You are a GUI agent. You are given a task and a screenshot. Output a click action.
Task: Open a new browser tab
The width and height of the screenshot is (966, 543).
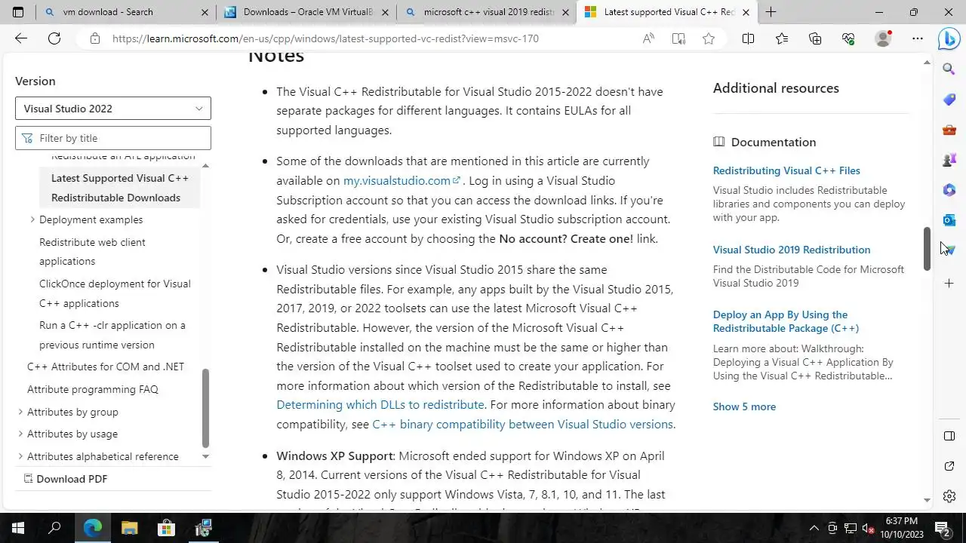click(x=771, y=12)
